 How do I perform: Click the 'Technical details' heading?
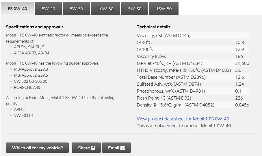click(153, 27)
